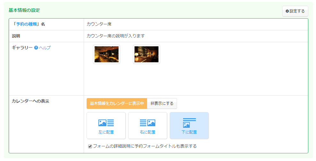316x161 pixels.
Task: Click the 予約フォームタイトルも表示する checkbox label
Action: (x=145, y=146)
